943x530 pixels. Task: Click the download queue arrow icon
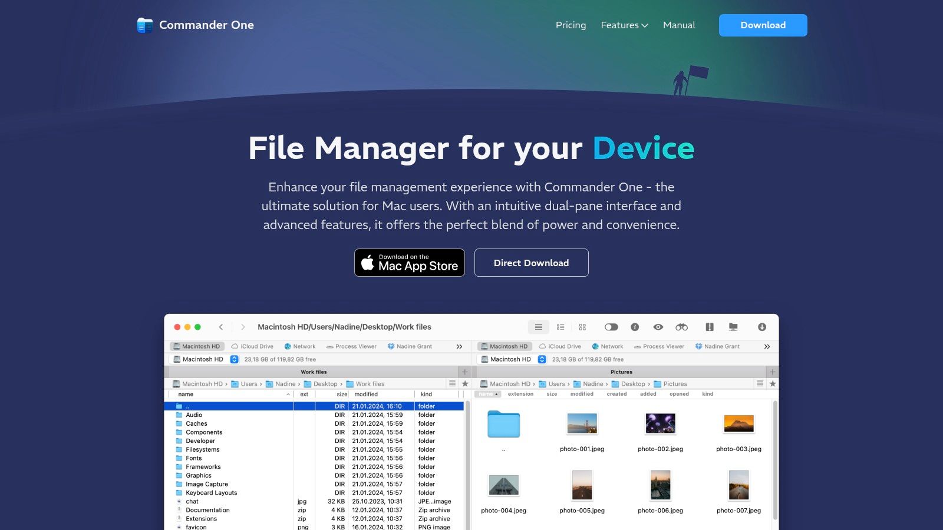tap(761, 327)
